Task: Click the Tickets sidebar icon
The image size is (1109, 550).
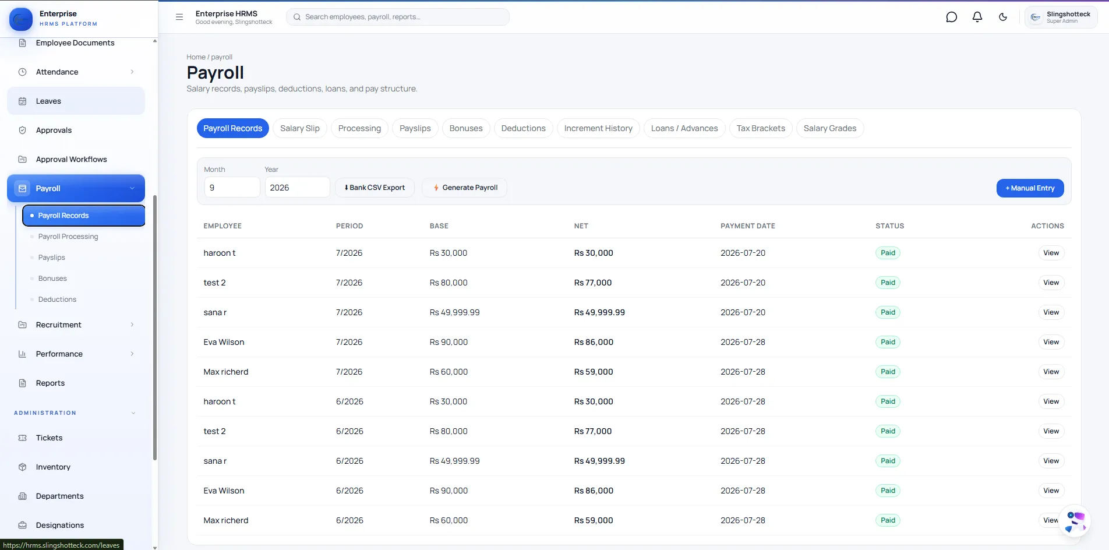Action: (23, 438)
